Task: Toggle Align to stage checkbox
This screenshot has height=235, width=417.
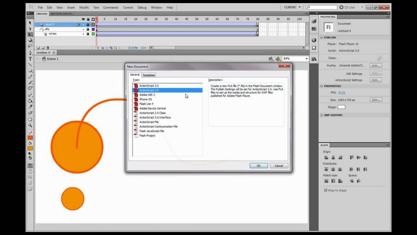Action: [x=325, y=190]
